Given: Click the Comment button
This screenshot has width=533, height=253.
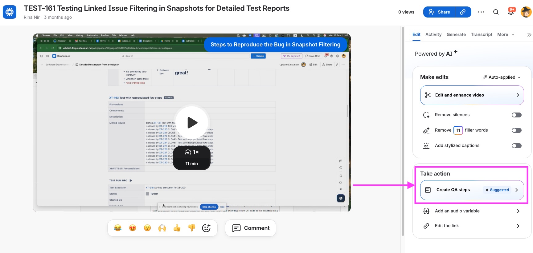Looking at the screenshot, I should tap(251, 228).
